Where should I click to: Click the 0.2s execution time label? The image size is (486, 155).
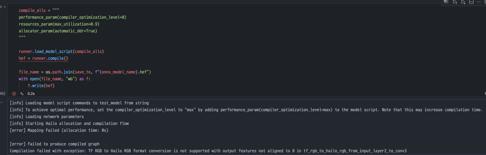(31, 94)
